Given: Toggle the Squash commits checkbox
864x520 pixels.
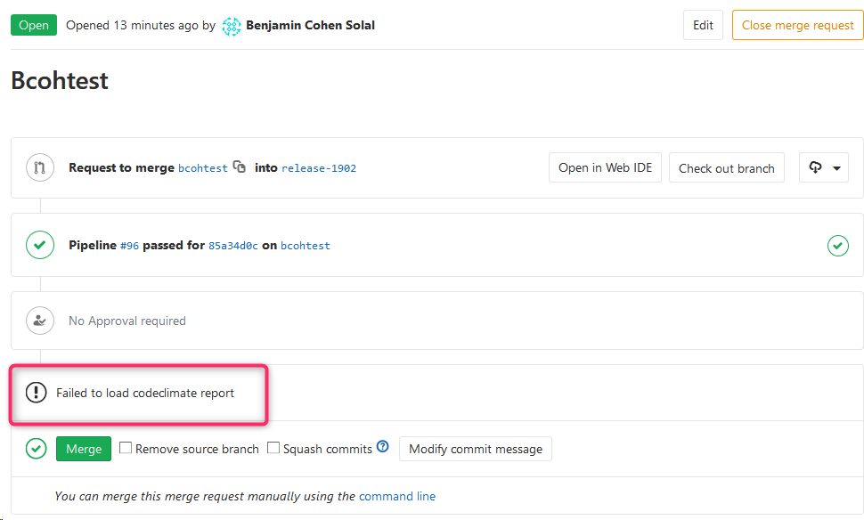Looking at the screenshot, I should click(273, 449).
